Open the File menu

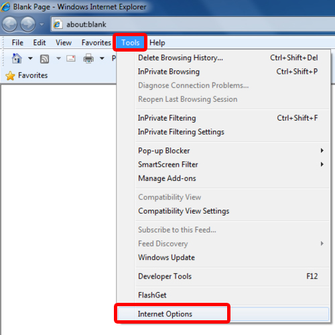pyautogui.click(x=17, y=42)
